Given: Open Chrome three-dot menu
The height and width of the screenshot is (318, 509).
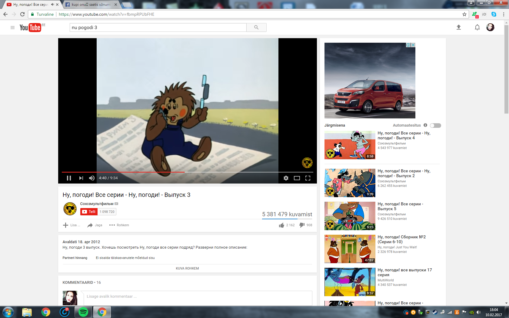Looking at the screenshot, I should click(504, 14).
